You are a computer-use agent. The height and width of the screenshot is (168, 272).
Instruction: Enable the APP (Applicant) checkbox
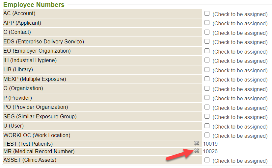coord(207,23)
